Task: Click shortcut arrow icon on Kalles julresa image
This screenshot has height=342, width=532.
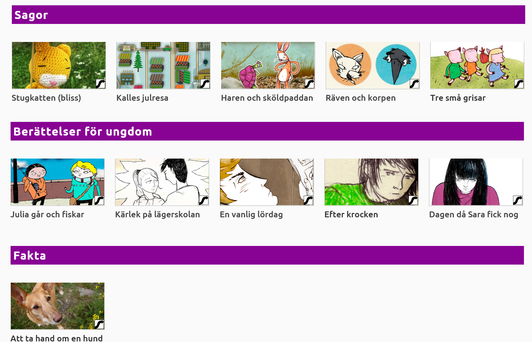Action: coord(205,84)
